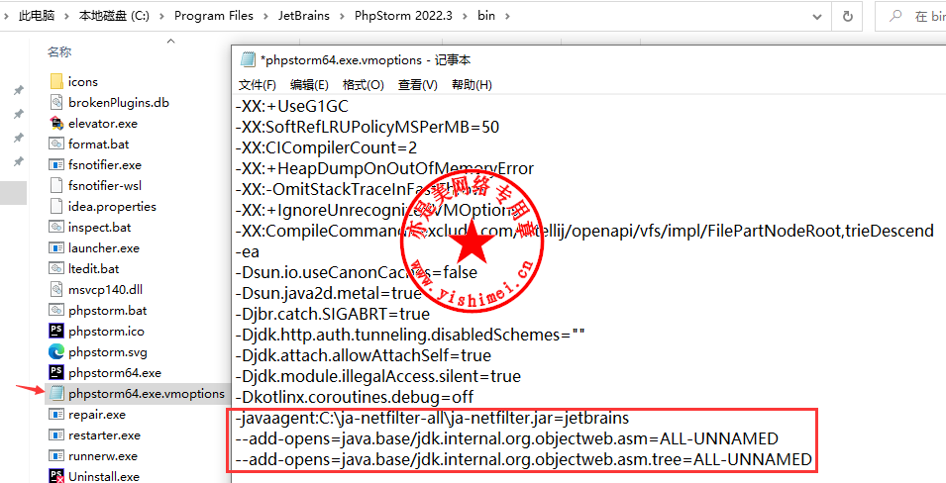946x483 pixels.
Task: Click the Notepad title bar icon
Action: point(247,59)
